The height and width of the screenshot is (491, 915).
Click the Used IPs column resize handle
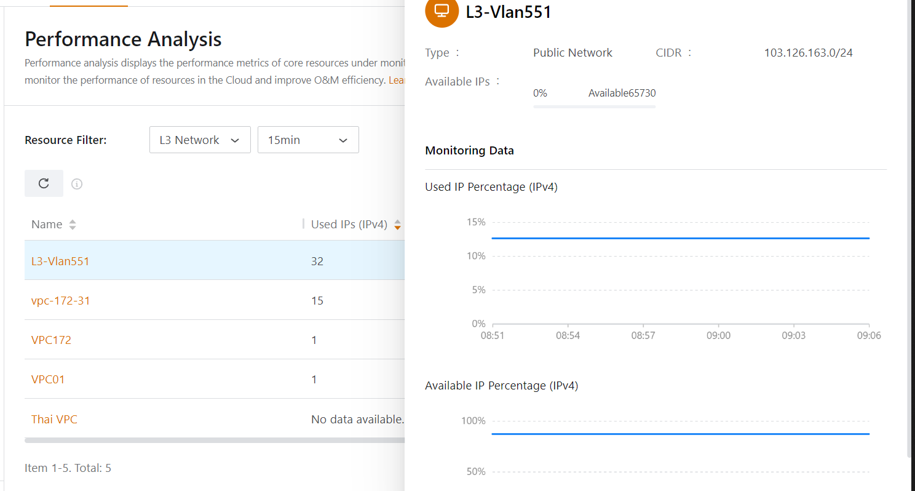(x=303, y=224)
